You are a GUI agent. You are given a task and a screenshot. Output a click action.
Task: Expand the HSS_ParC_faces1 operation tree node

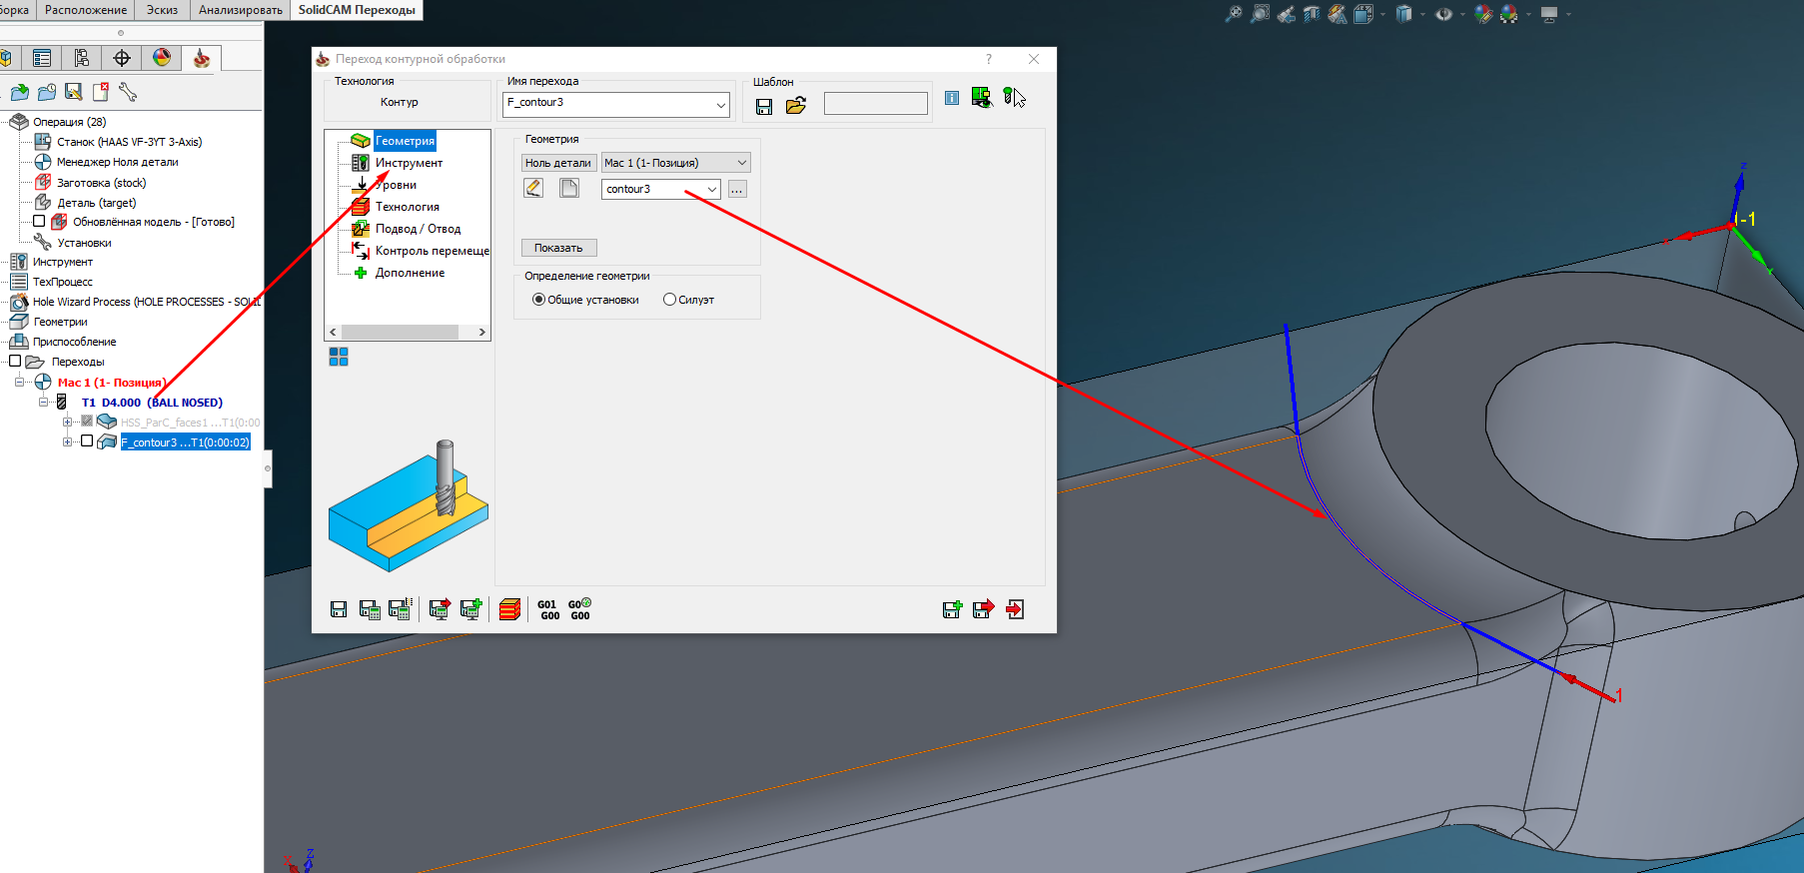pos(67,422)
